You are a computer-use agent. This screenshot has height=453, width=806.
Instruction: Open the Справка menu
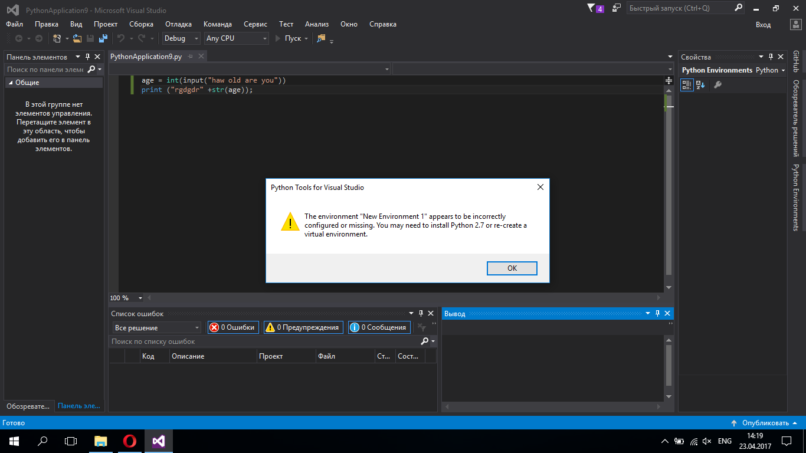tap(383, 24)
